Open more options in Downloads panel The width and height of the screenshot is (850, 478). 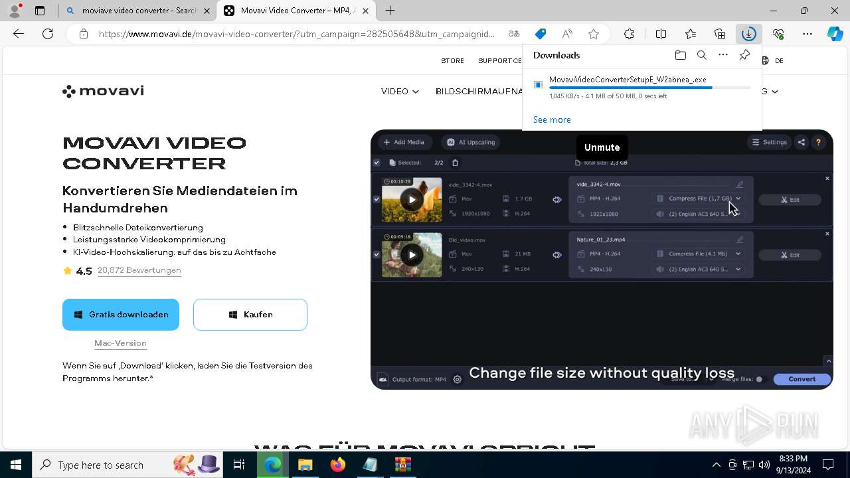tap(723, 55)
